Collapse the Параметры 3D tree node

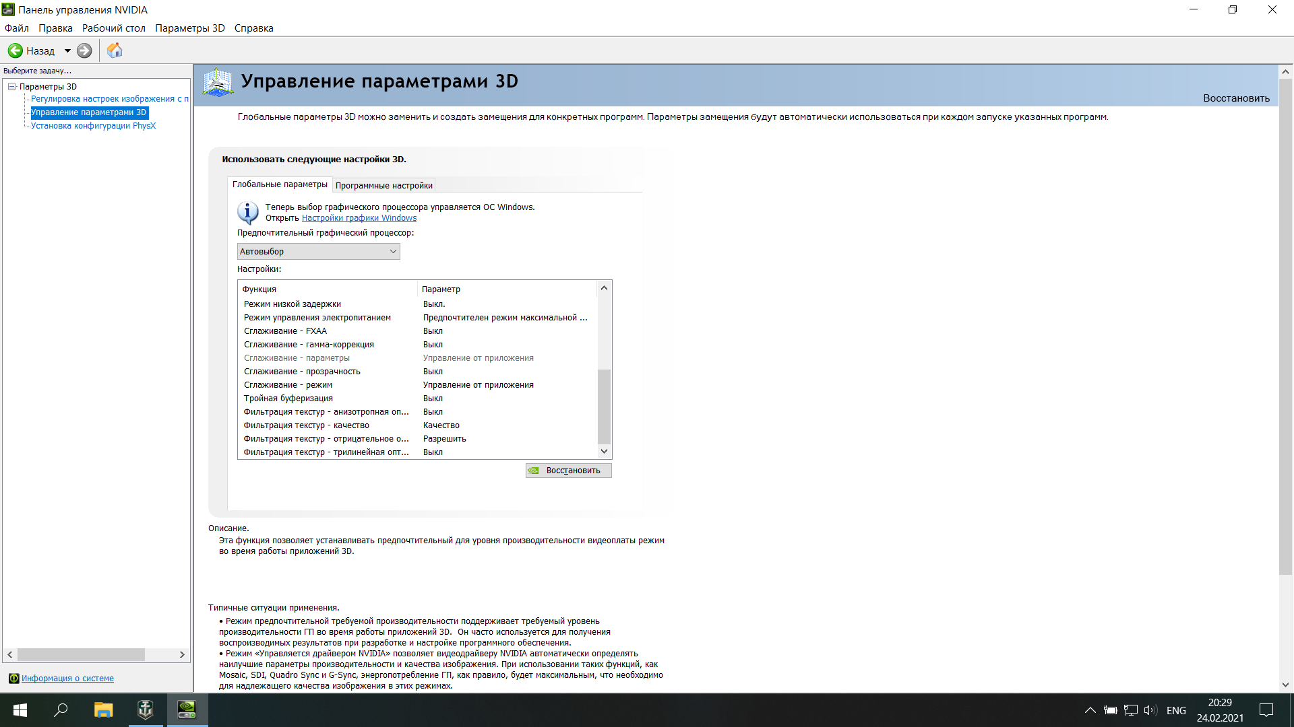click(11, 87)
